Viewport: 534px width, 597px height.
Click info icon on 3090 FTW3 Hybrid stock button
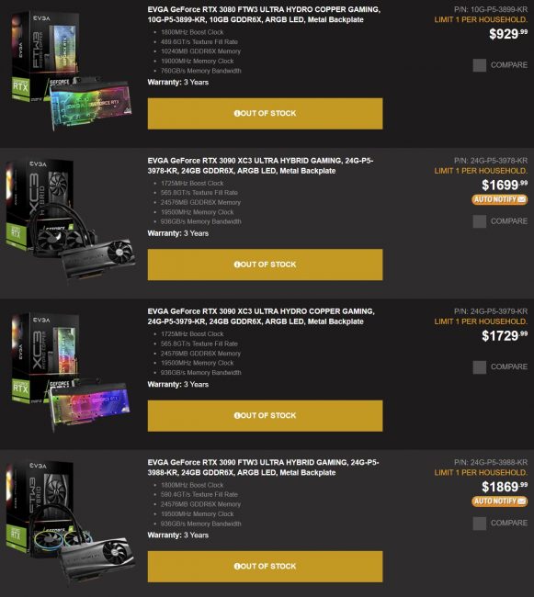[237, 567]
